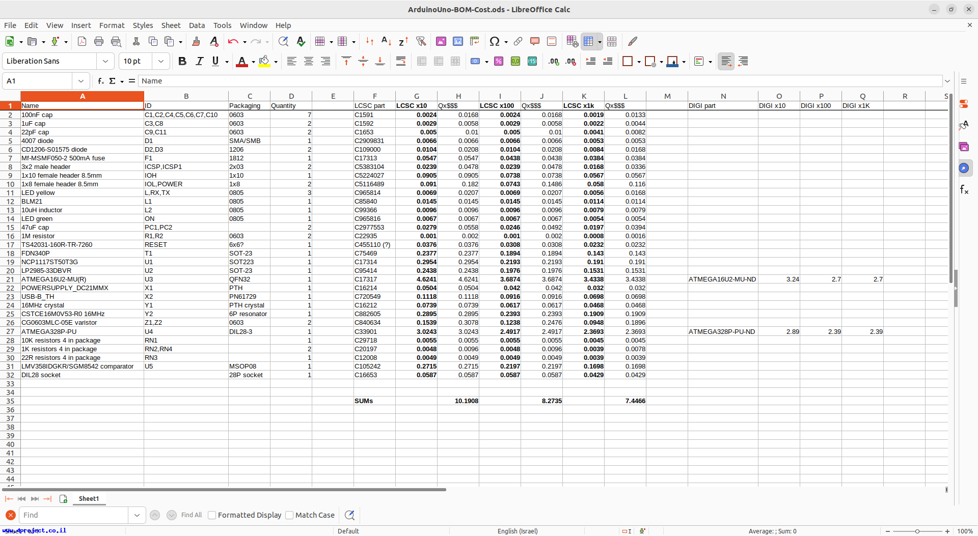Open Print Preview
The image size is (978, 536).
(x=116, y=42)
